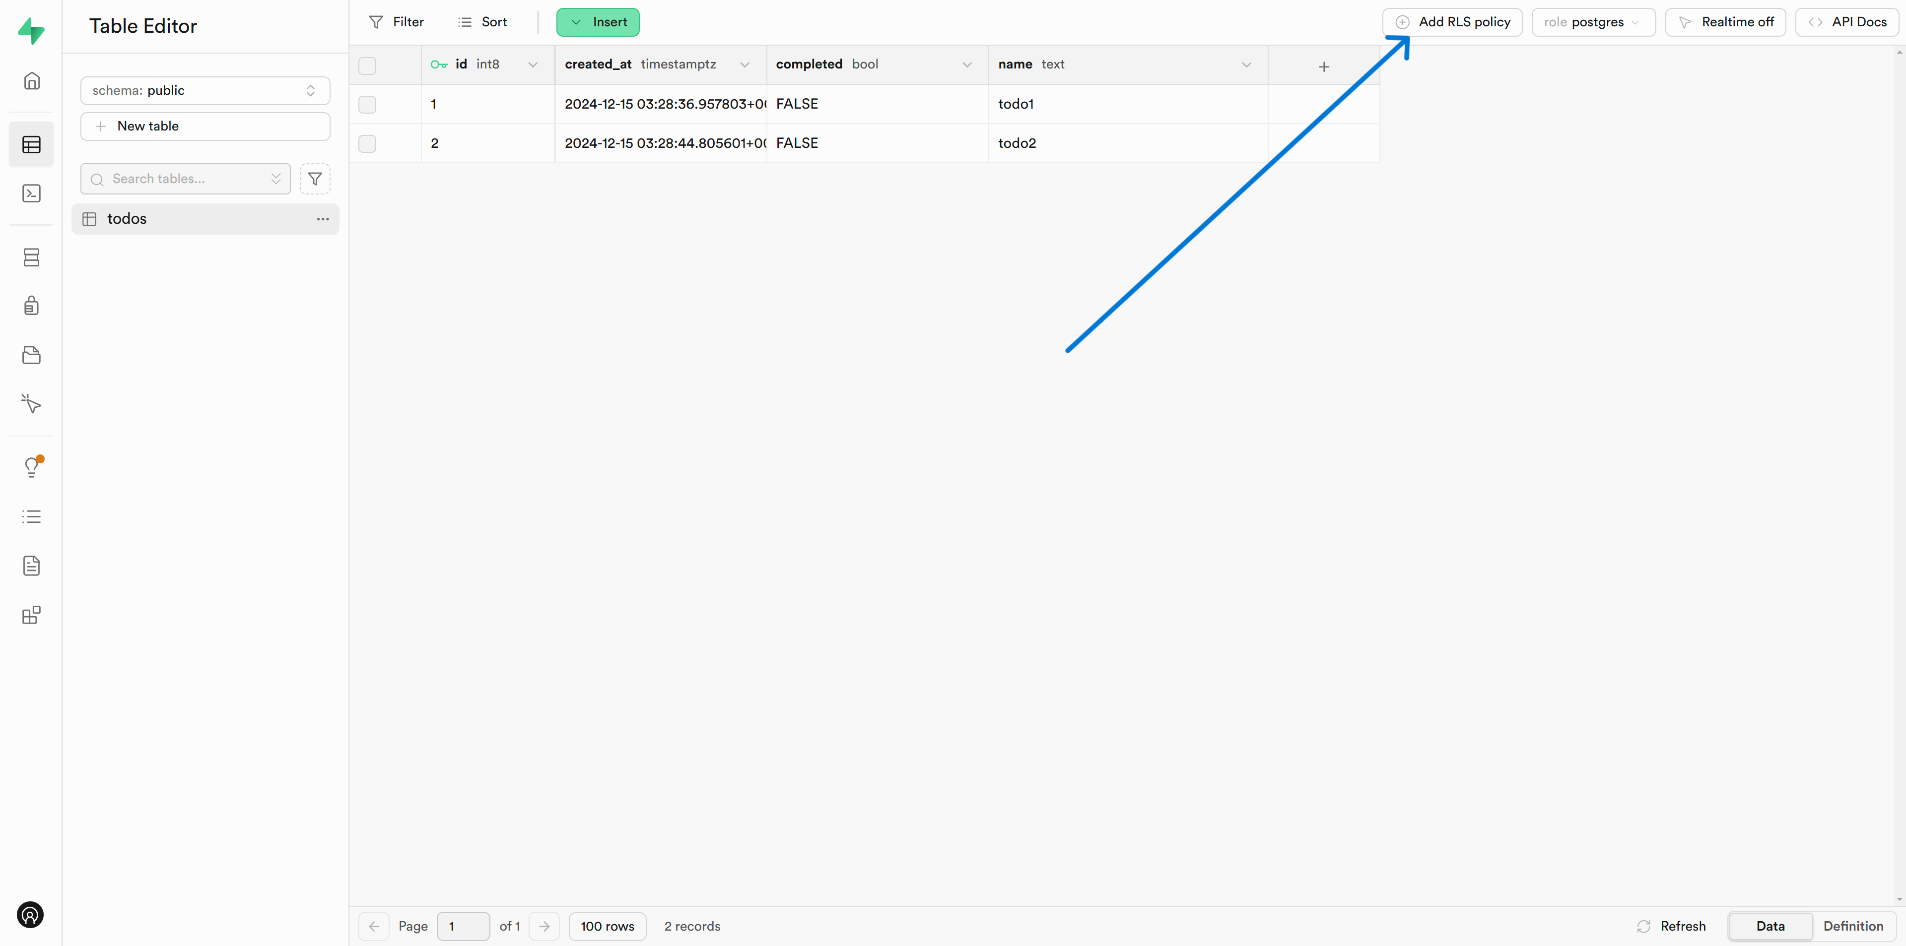The width and height of the screenshot is (1906, 946).
Task: Switch to the Definition tab
Action: 1853,926
